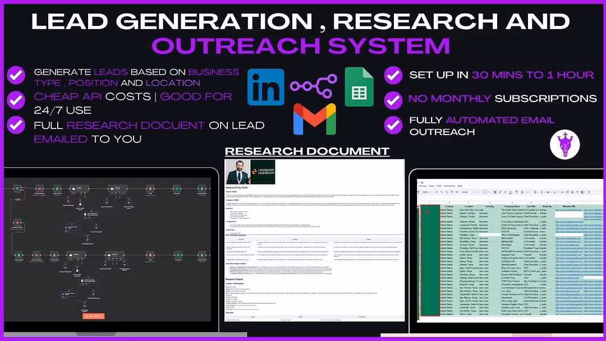Open the text wrapping dropdown in Sheets toolbar
606x341 pixels.
pyautogui.click(x=549, y=192)
